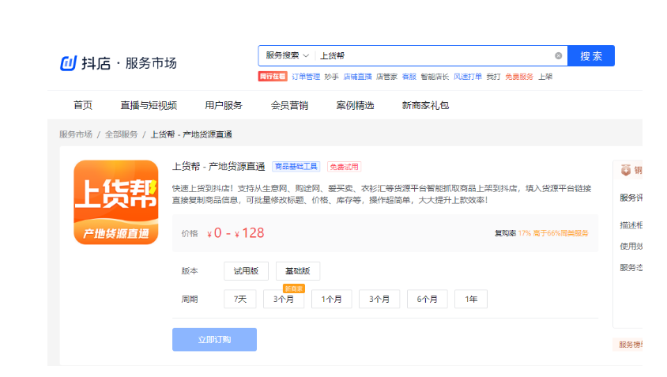Image resolution: width=667 pixels, height=377 pixels.
Task: Click the 复购率 17% statistic text
Action: tap(541, 233)
